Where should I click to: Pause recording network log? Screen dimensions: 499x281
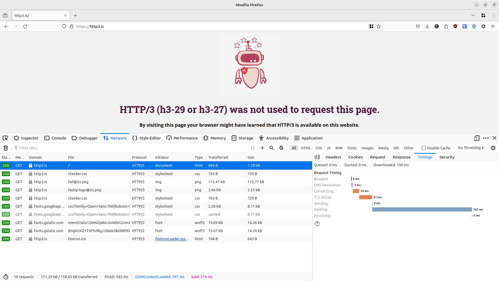[253, 148]
